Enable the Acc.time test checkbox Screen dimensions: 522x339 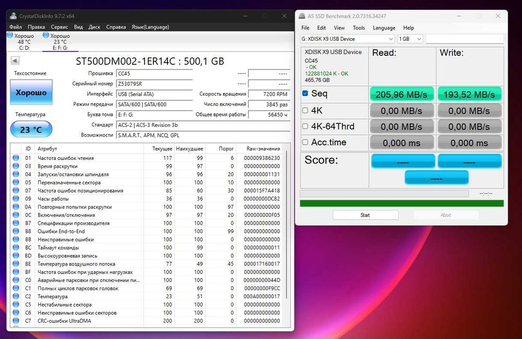[305, 142]
